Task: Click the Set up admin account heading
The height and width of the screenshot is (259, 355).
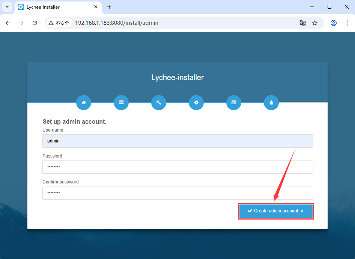Action: (x=74, y=121)
